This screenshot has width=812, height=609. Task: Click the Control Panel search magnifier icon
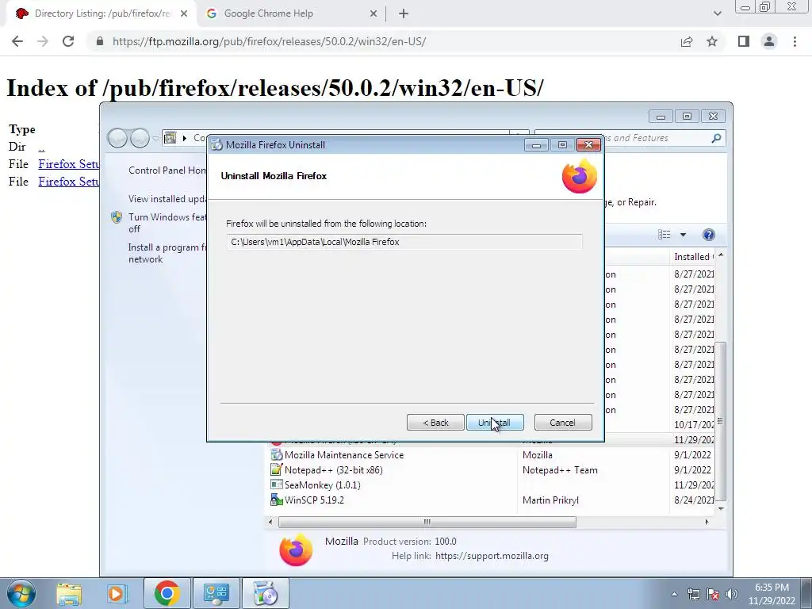(716, 138)
